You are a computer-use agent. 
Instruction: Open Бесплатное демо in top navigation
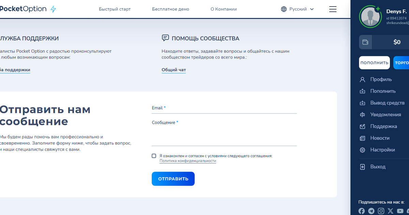(171, 9)
